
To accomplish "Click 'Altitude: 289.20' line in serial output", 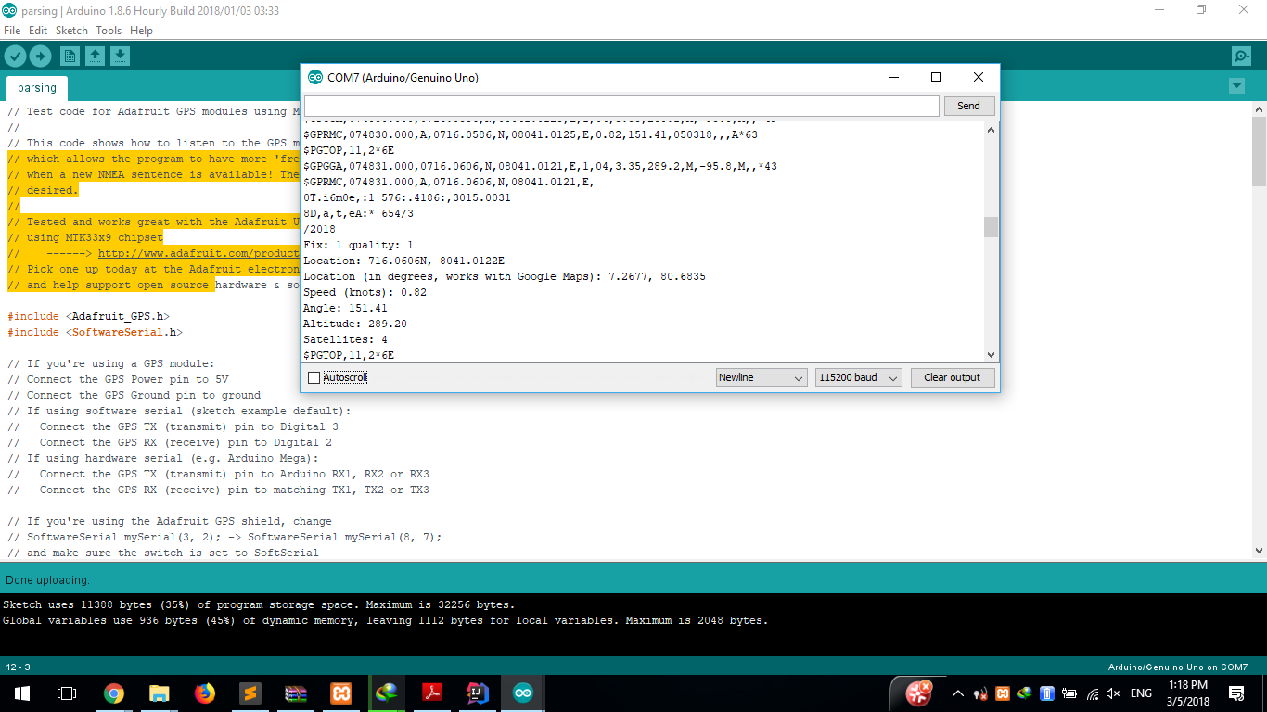I will coord(354,324).
